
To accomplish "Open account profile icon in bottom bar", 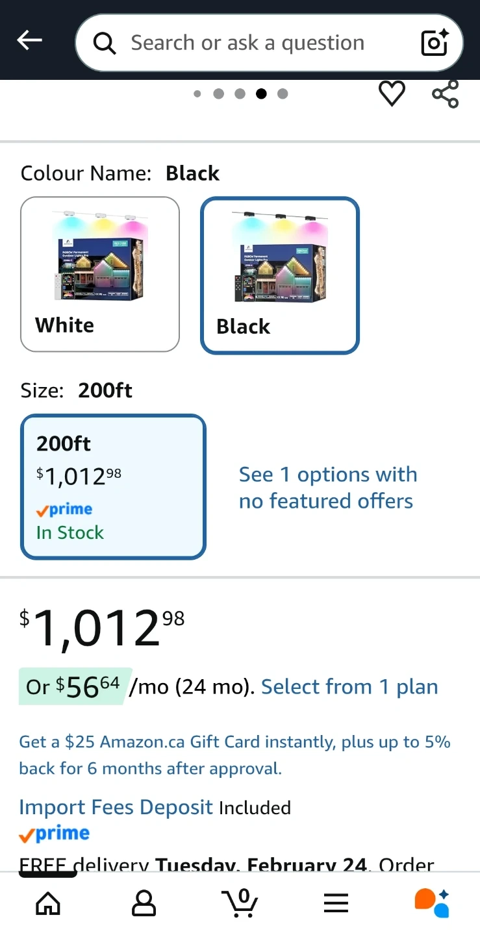I will tap(144, 903).
